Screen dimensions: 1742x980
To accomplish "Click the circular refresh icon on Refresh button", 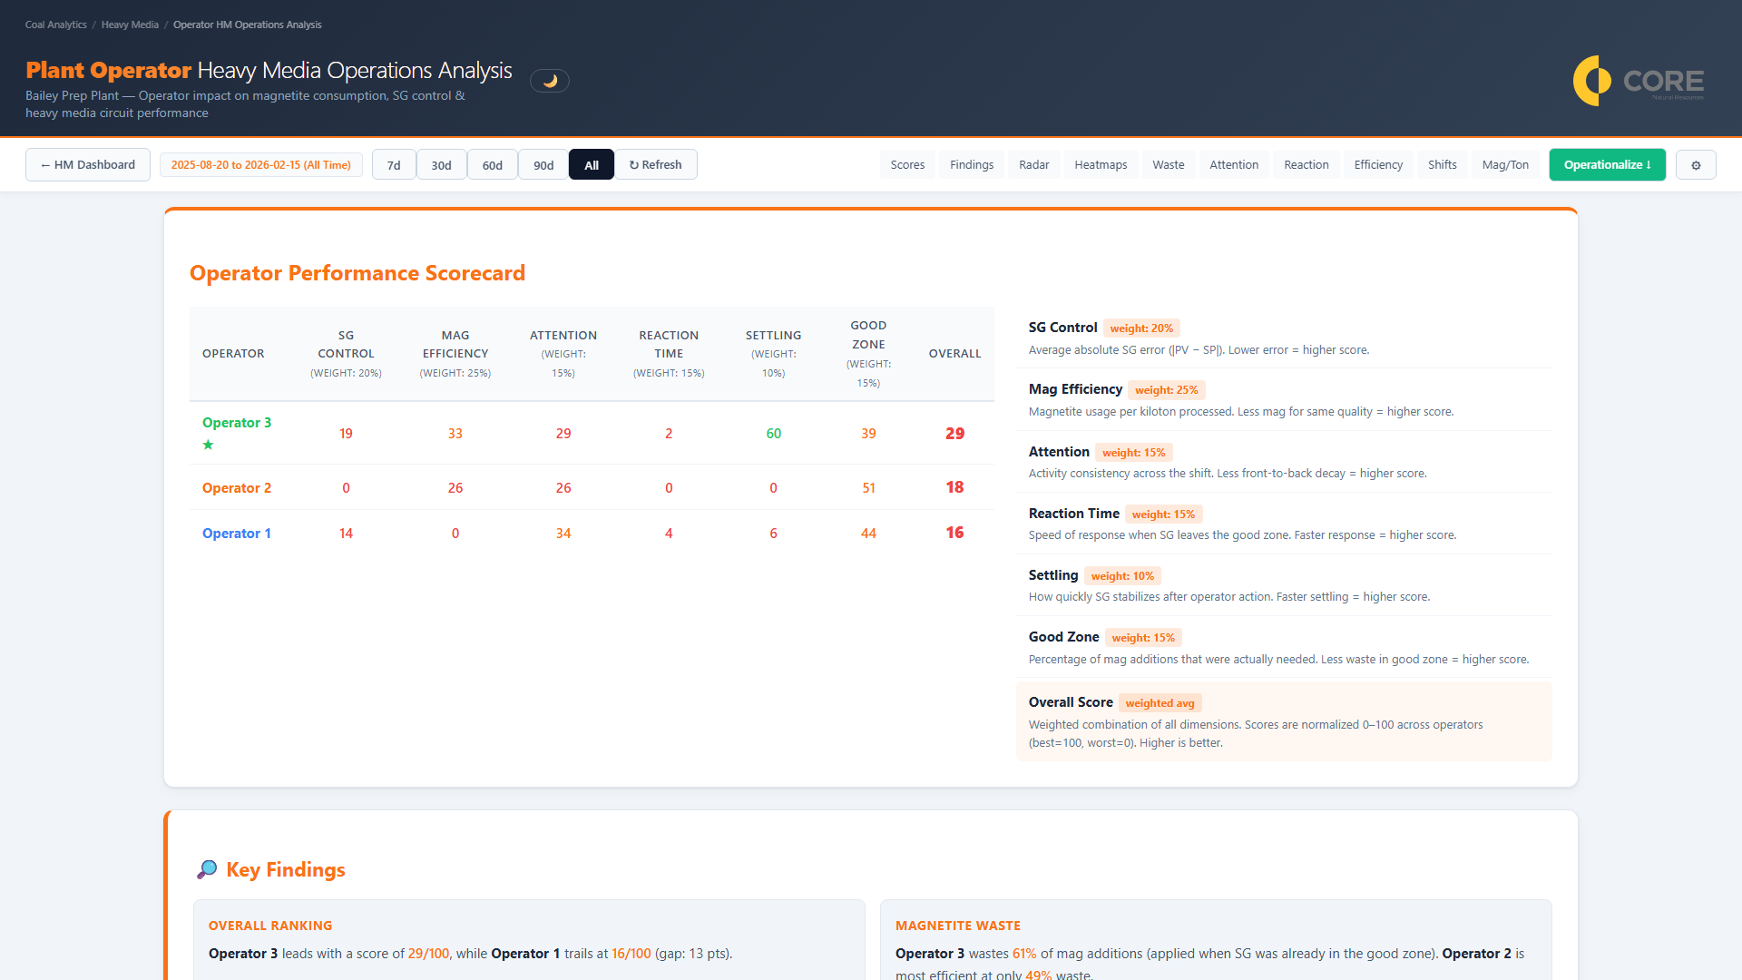I will coord(632,164).
